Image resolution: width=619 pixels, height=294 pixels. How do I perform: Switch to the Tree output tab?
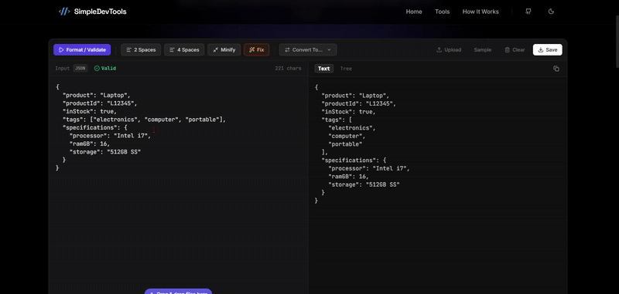tap(346, 69)
